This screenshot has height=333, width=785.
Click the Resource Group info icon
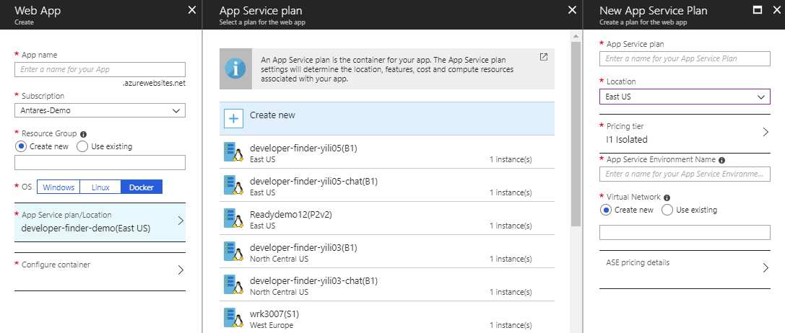coord(84,134)
